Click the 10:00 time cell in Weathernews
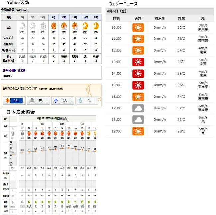Image resolution: width=216 pixels, height=215 pixels. (x=116, y=28)
